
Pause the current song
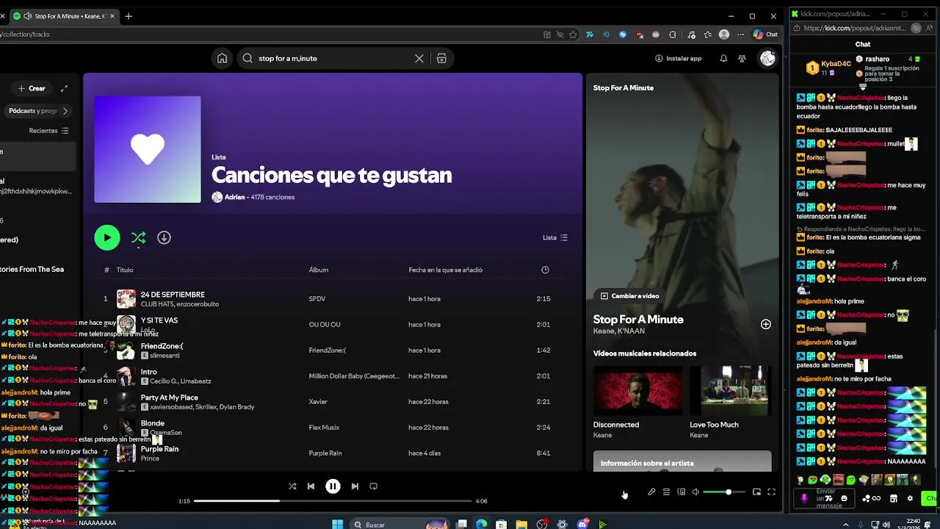[333, 486]
